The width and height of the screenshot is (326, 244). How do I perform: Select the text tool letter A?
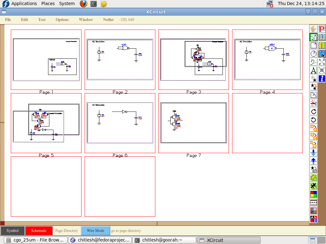314,70
